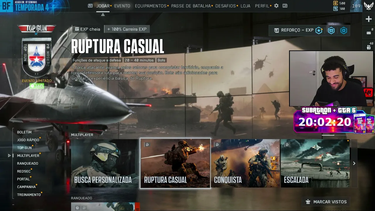Open CAMPANHA in the side menu
Viewport: 375px width, 211px height.
[26, 187]
